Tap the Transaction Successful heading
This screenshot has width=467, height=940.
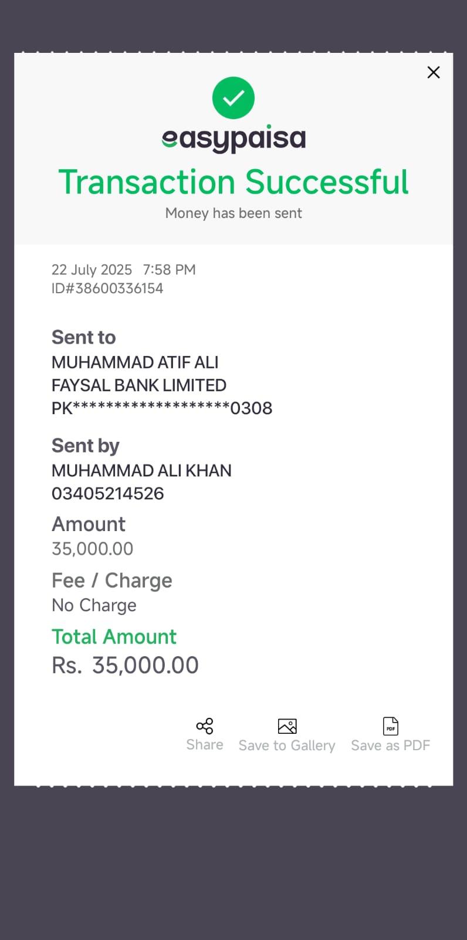coord(233,182)
